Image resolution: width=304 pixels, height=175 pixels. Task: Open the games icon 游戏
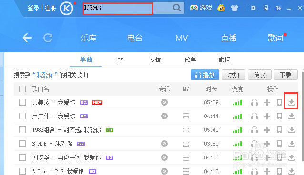201,8
